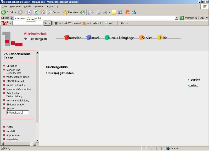
Task: Expand the address bar dropdown arrow
Action: (177, 18)
